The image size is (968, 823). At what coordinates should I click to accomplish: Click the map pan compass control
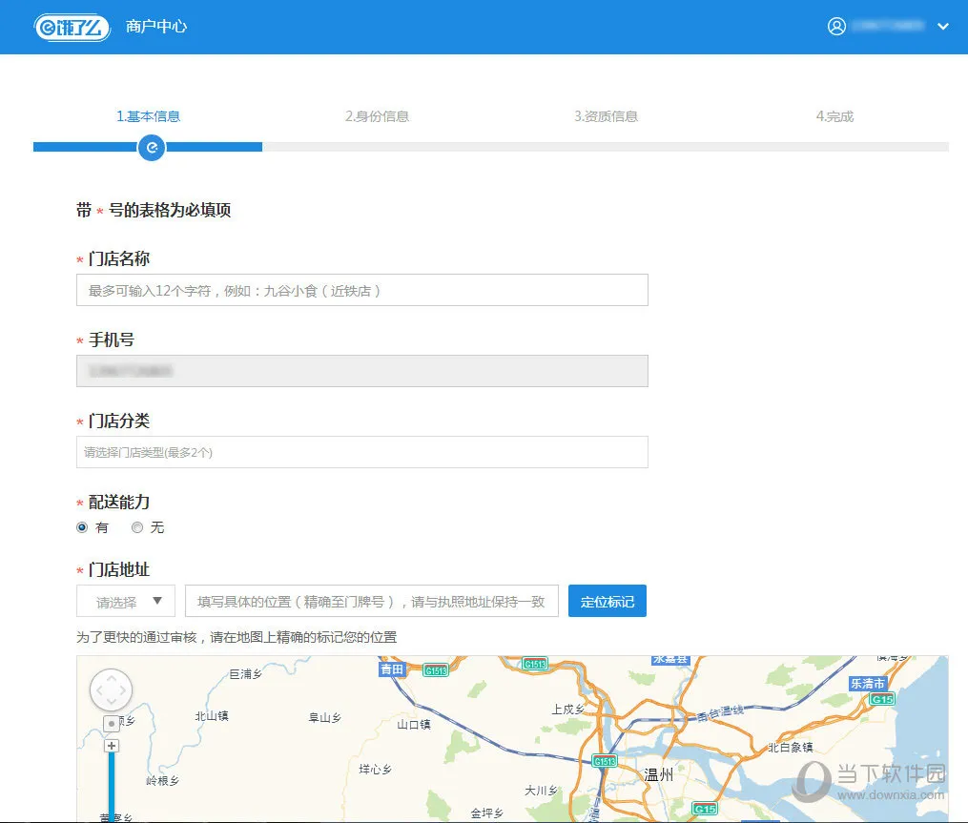[x=112, y=690]
